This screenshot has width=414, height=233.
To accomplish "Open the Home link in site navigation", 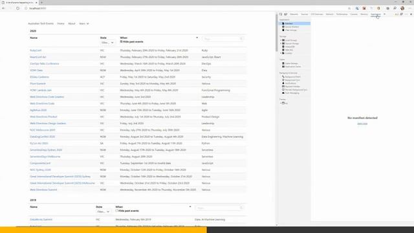I will coord(61,23).
